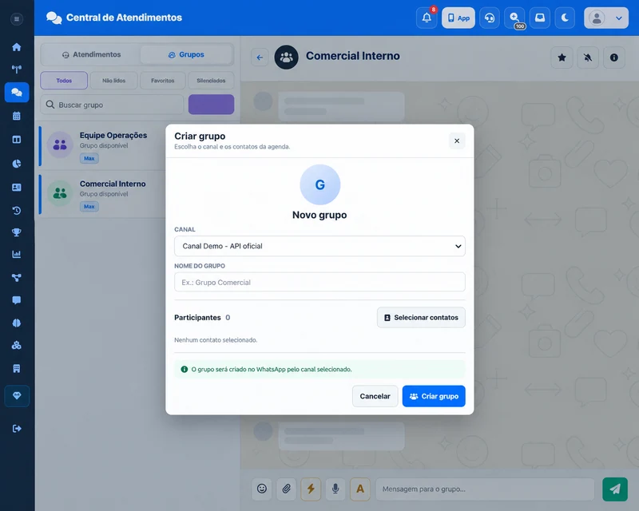Open notifications bell in header
The width and height of the screenshot is (639, 511).
tap(427, 18)
